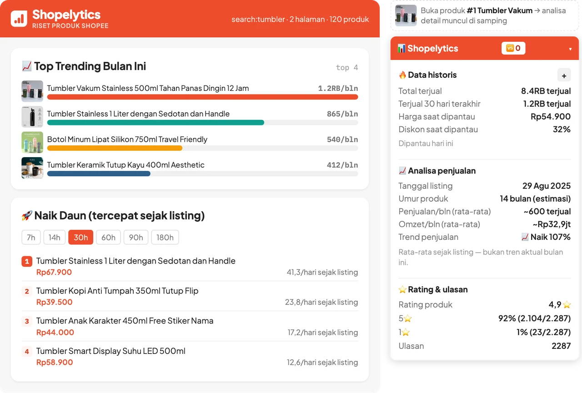Click the top 4 label
582x393 pixels.
[347, 67]
